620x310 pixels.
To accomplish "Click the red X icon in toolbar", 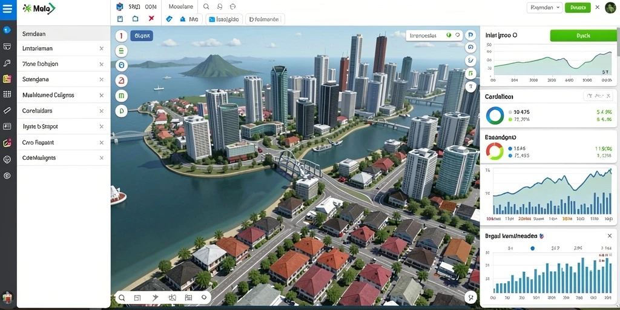I will [151, 19].
